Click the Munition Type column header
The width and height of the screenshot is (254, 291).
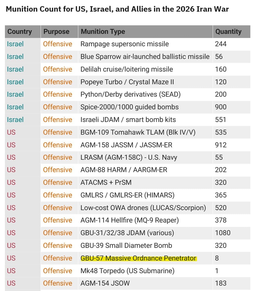point(103,32)
